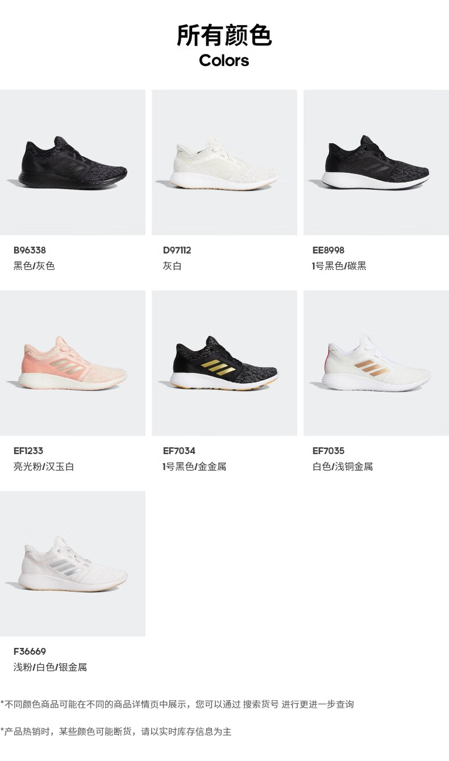The image size is (449, 761).
Task: Choose the white and copper EF7035 shoe
Action: (376, 363)
